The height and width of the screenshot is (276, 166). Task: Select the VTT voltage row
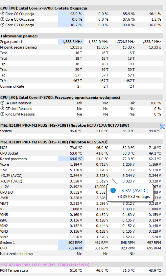coord(82,209)
